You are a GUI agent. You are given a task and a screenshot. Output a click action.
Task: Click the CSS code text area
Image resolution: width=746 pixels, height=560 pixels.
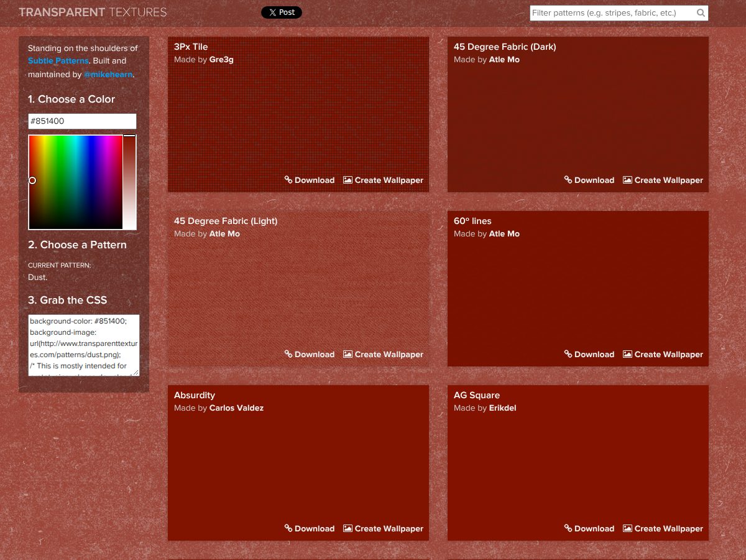(x=84, y=345)
